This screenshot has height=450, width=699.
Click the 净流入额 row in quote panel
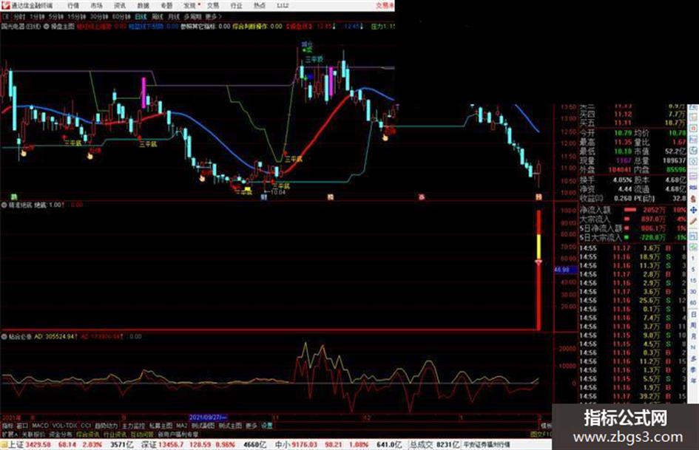pos(632,210)
